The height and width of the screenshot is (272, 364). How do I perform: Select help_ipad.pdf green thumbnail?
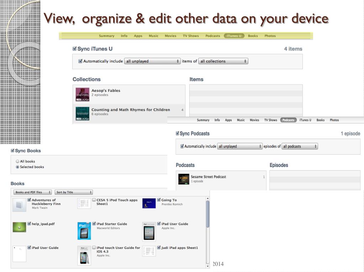[x=19, y=227]
